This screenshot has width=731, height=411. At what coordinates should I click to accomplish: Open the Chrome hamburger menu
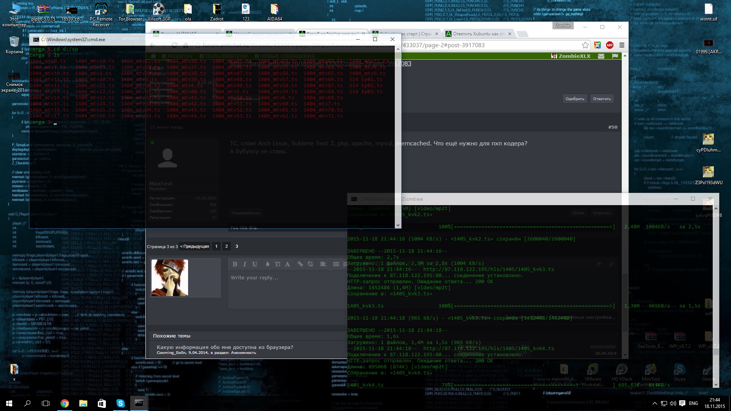(622, 45)
